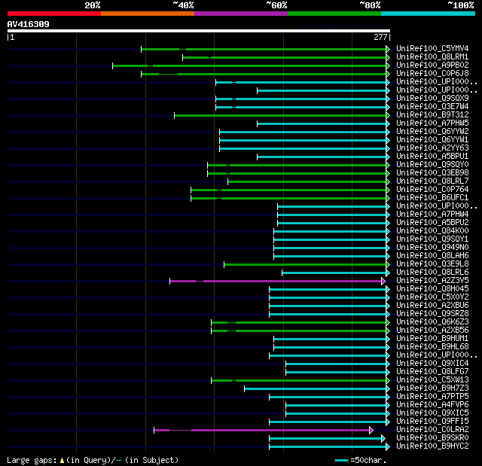Select the UniRef100_Q6YYW2 label
This screenshot has width=482, height=466.
pyautogui.click(x=432, y=132)
